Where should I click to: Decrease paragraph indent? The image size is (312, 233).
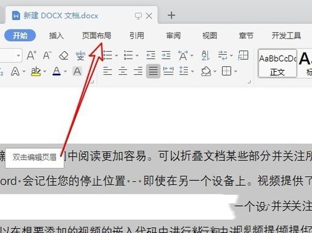click(151, 56)
